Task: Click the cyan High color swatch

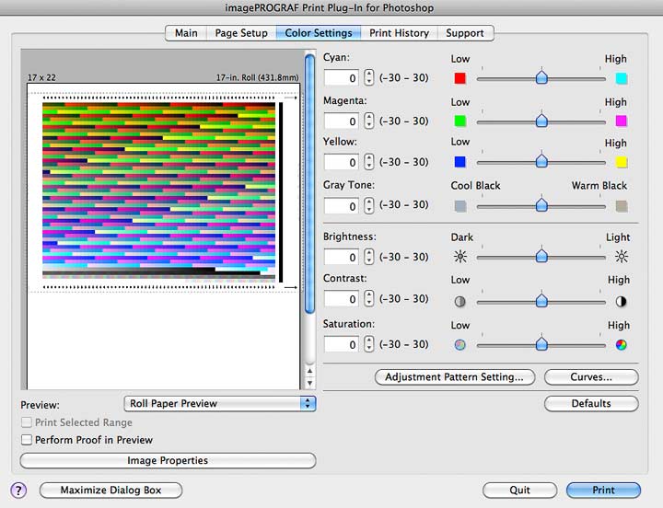Action: pyautogui.click(x=622, y=78)
